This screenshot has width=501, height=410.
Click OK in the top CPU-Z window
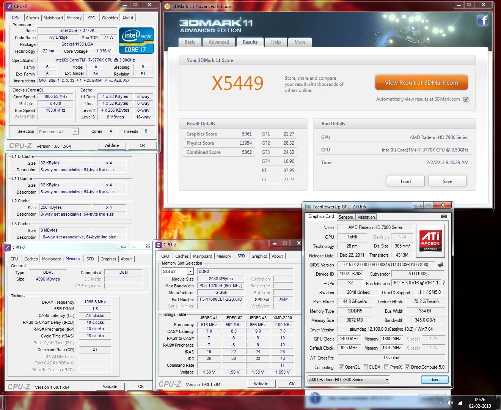142,145
